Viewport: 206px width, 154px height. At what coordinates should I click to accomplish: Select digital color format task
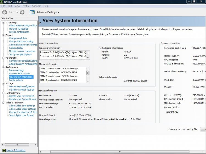click(x=21, y=115)
